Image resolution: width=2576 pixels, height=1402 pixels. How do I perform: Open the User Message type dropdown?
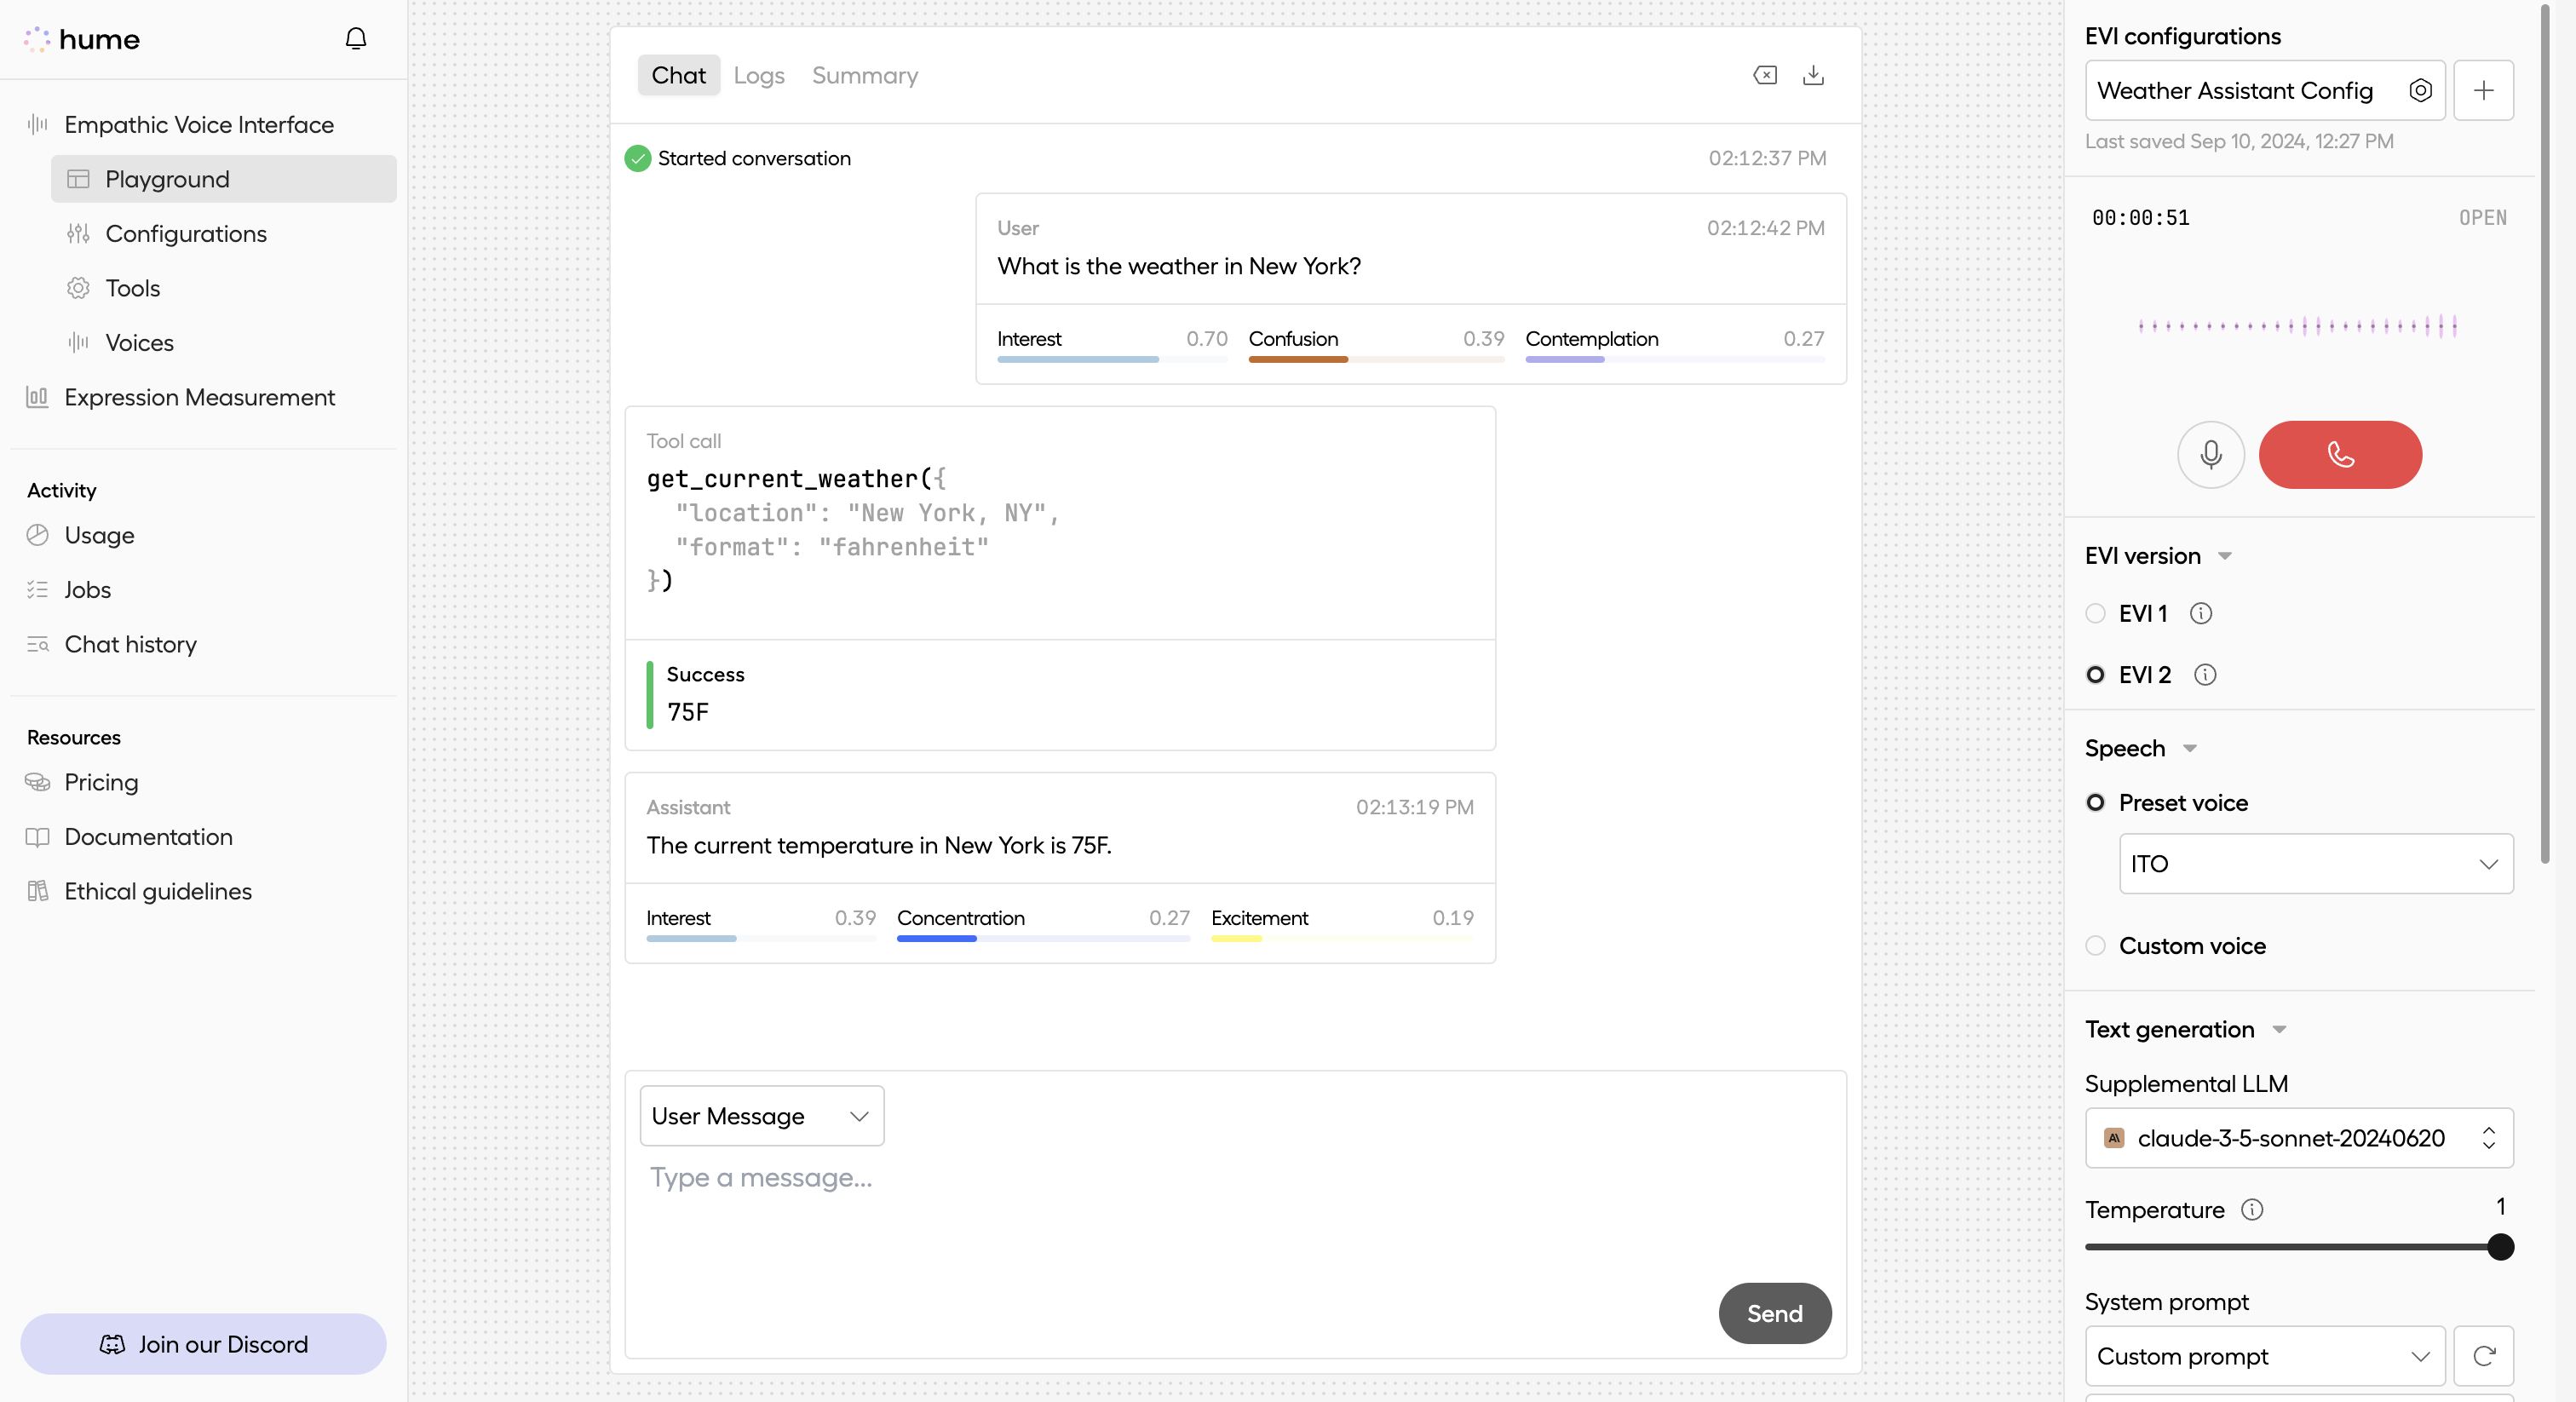click(761, 1115)
